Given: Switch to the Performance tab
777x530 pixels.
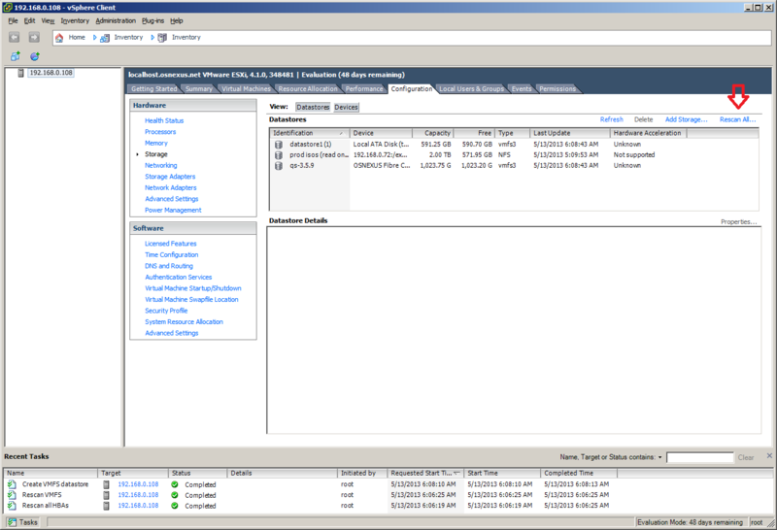Looking at the screenshot, I should pyautogui.click(x=364, y=88).
